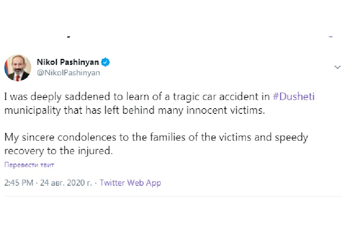Click the divider line below the timestamp
This screenshot has height=232, width=347.
click(x=173, y=196)
